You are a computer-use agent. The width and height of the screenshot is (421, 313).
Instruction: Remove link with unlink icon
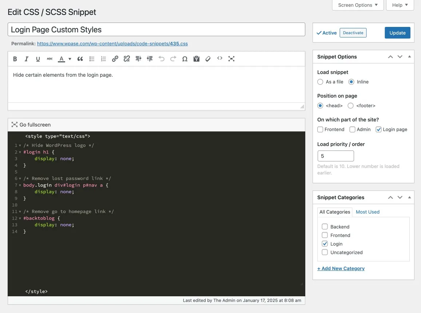[127, 59]
